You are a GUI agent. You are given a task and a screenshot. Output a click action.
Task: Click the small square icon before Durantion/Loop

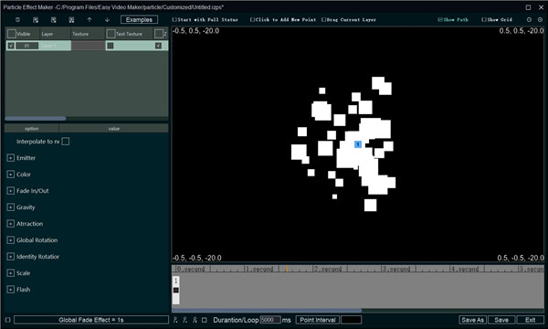click(x=205, y=320)
